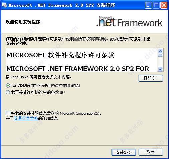Click the 打印(P) button
This screenshot has height=159, width=169.
click(151, 78)
